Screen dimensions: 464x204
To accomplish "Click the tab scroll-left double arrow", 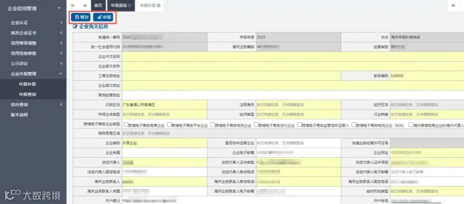I will (85, 5).
